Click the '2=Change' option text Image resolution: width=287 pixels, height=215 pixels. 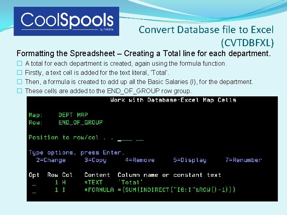51,160
